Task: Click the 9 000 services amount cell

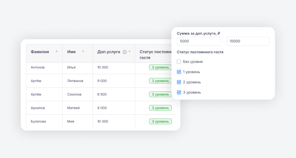Action: (102, 81)
